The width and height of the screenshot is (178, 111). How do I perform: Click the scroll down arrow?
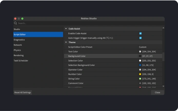tap(163, 86)
